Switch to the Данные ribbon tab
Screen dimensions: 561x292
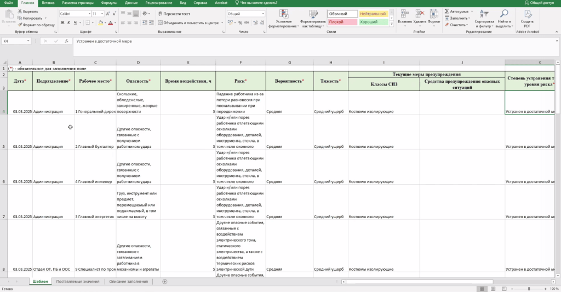131,3
